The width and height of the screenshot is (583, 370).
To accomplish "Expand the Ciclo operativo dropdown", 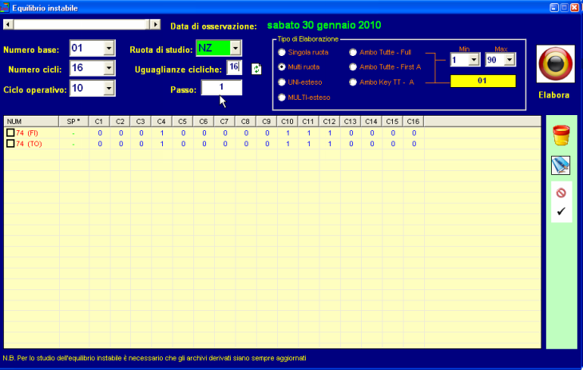I will pyautogui.click(x=109, y=89).
